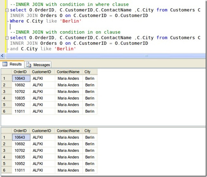Click the Results tab grid icon
The image size is (207, 177).
pyautogui.click(x=5, y=64)
